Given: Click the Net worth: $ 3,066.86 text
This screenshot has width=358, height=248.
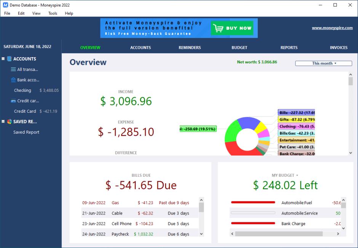Looking at the screenshot, I should (257, 62).
